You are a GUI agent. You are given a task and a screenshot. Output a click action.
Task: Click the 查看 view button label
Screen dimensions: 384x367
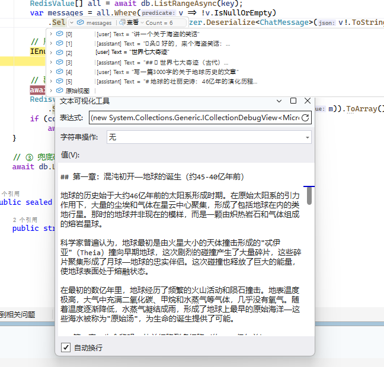133,22
